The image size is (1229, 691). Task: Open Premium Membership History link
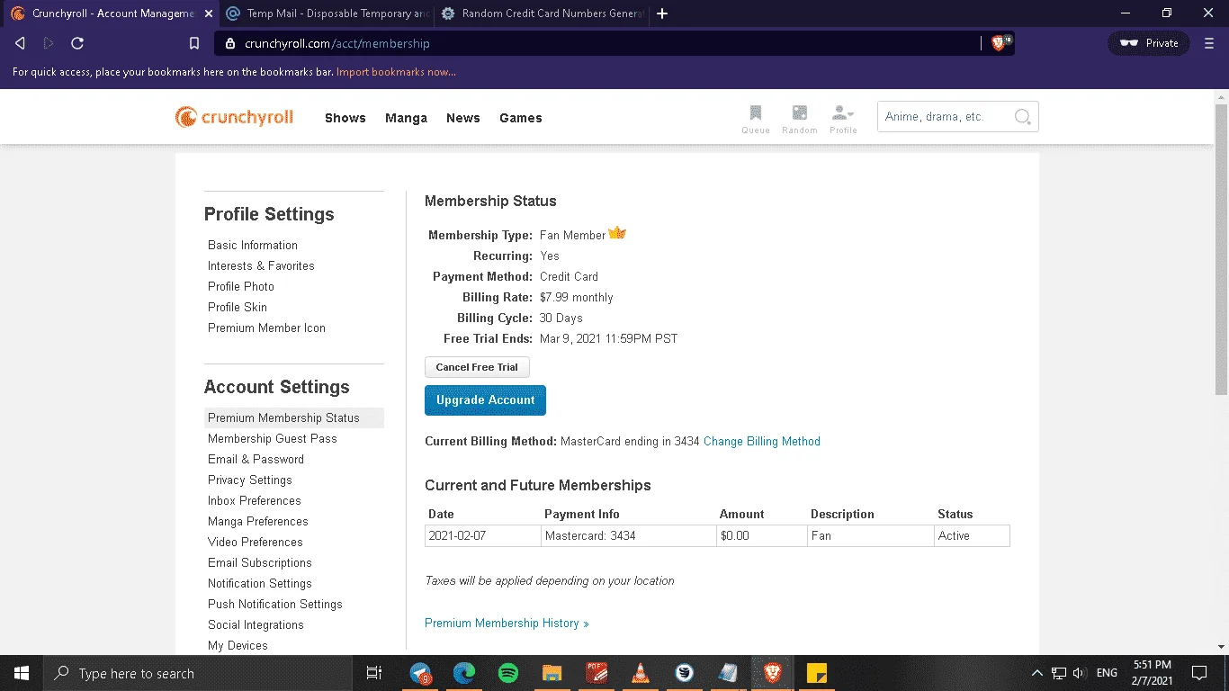click(x=507, y=623)
